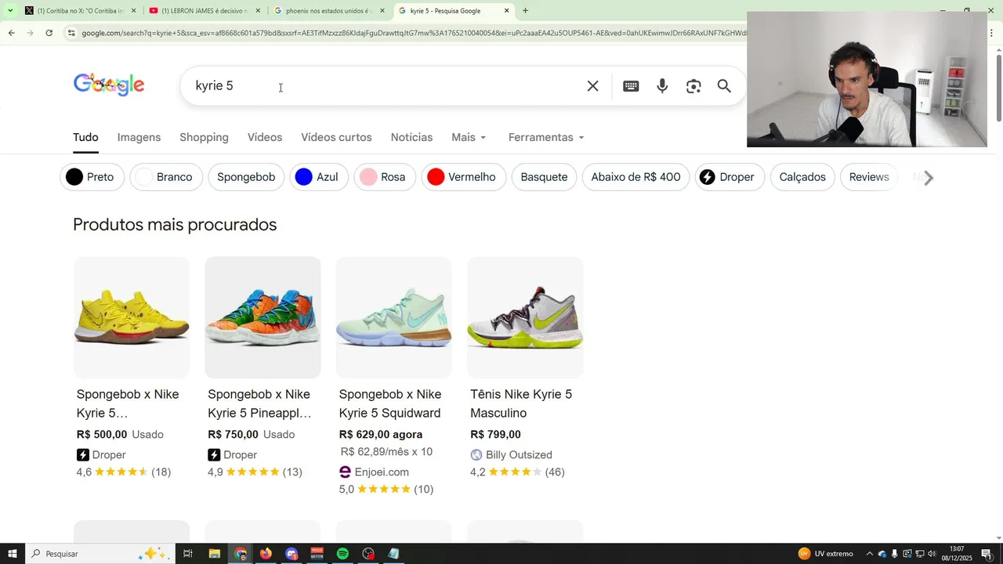Open File Explorer from the taskbar
Viewport: 1003px width, 564px height.
[x=214, y=554]
